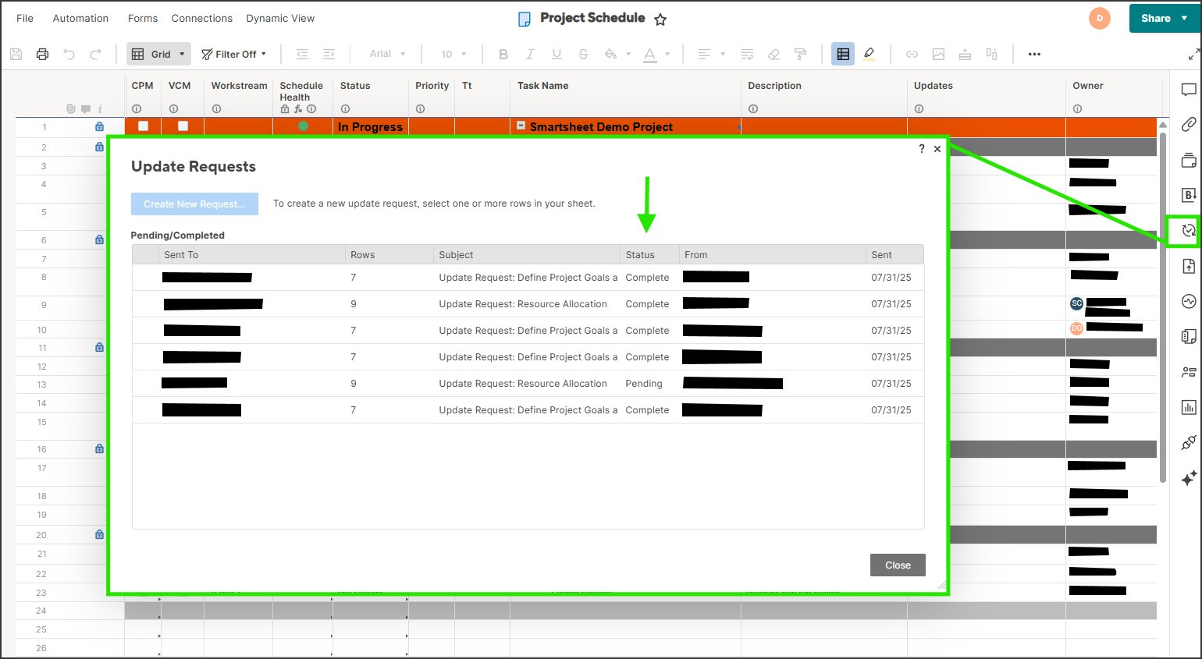Click the Wrap text icon

(747, 54)
